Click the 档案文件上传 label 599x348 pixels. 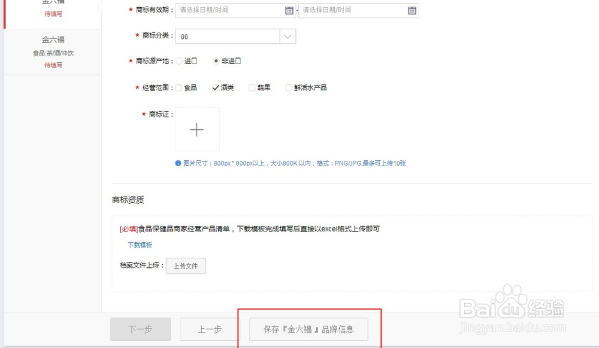pos(142,265)
